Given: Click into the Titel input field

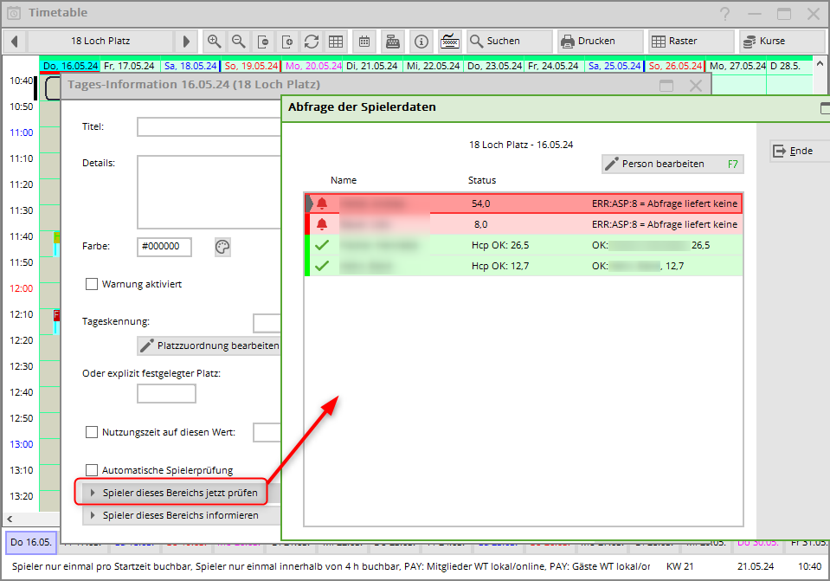Looking at the screenshot, I should click(x=209, y=127).
